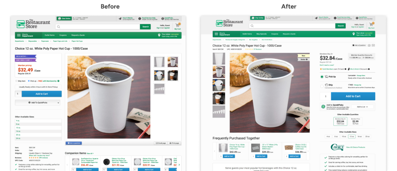Click Ask a Question button in After page
Image resolution: width=397 pixels, height=171 pixels.
359,45
